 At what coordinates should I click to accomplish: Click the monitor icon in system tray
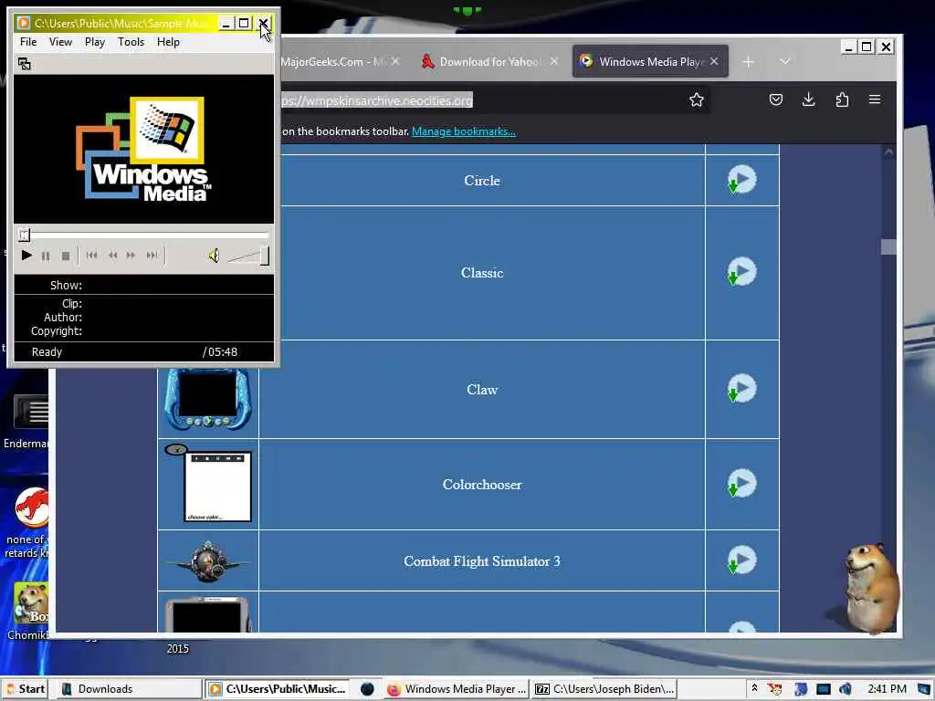(x=824, y=689)
